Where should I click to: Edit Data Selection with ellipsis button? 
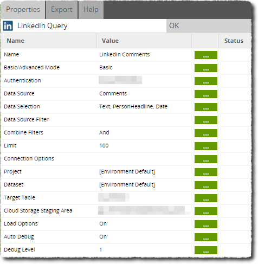coord(206,107)
